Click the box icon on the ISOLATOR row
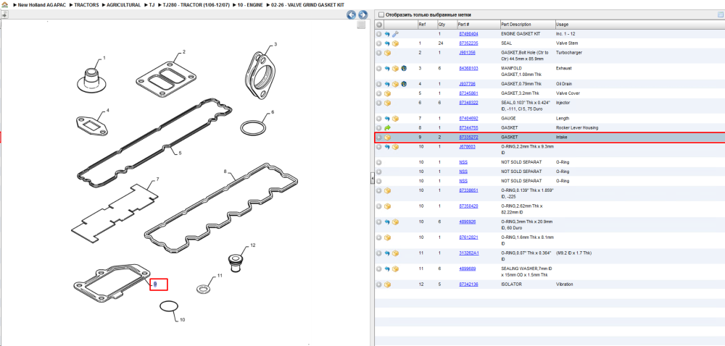 pos(387,284)
